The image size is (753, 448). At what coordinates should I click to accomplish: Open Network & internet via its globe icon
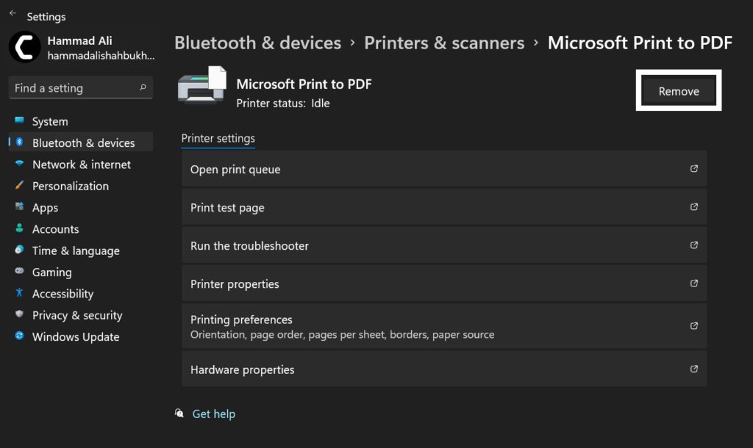click(19, 164)
